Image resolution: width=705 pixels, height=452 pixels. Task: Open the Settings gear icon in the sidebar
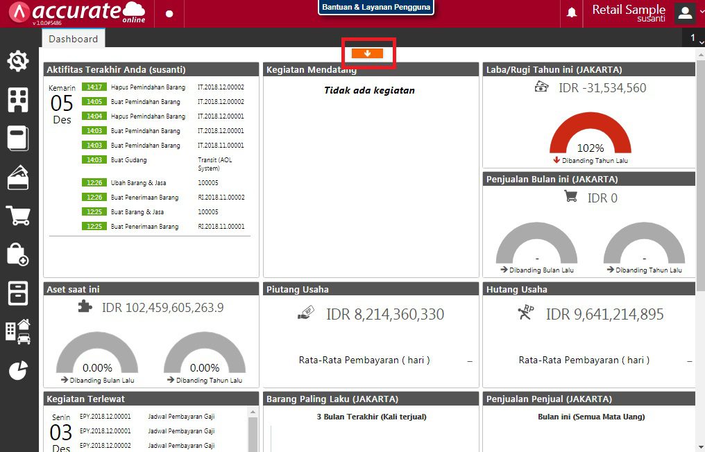coord(19,61)
